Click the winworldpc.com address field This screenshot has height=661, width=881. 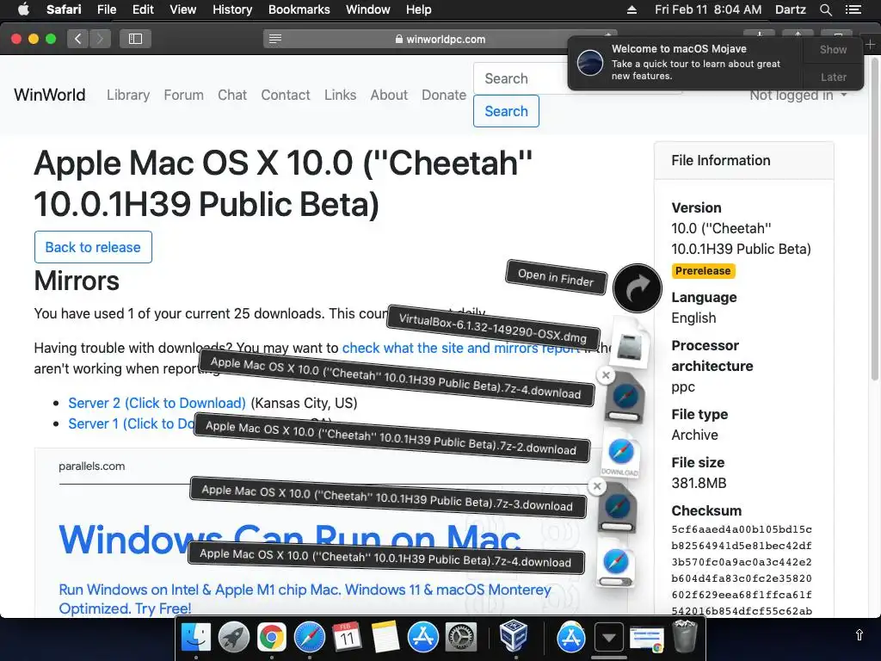tap(440, 39)
